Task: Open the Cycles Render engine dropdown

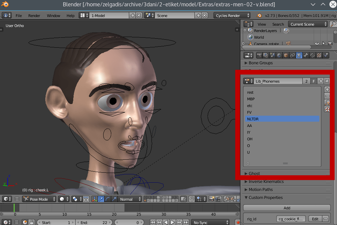Action: tap(232, 15)
